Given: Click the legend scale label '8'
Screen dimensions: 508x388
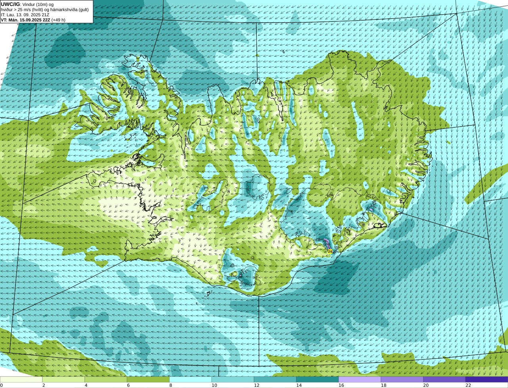Looking at the screenshot, I should (171, 385).
